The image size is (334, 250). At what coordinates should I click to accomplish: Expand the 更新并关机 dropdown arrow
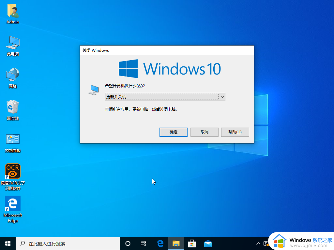(x=222, y=97)
